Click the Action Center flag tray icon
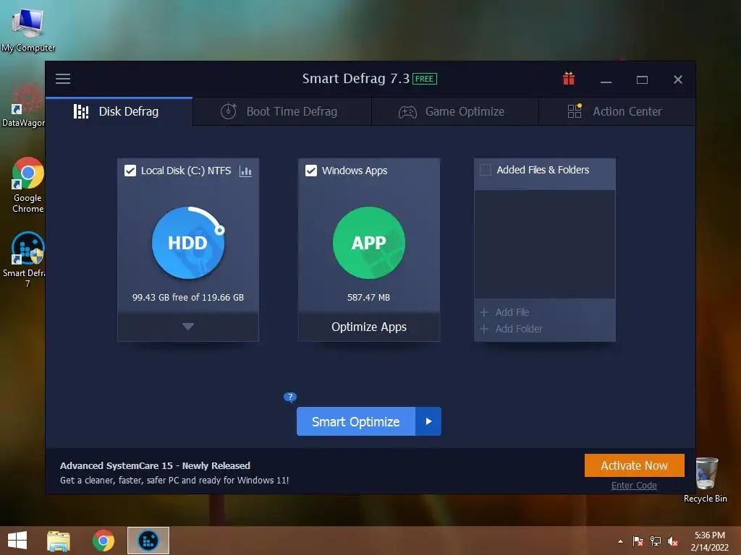Screen dimensions: 741x555 (638, 541)
